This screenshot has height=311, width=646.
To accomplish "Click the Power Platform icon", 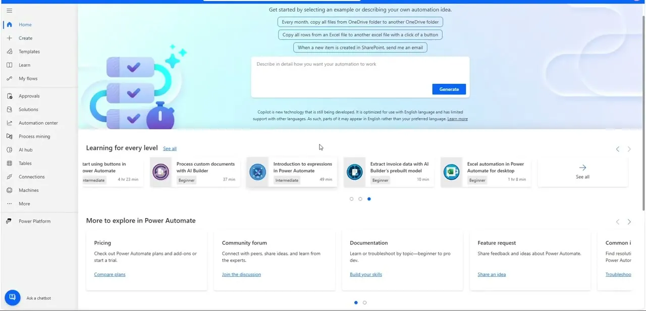I will click(9, 221).
